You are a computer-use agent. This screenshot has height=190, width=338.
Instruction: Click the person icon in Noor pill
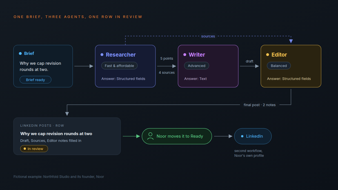click(x=151, y=136)
